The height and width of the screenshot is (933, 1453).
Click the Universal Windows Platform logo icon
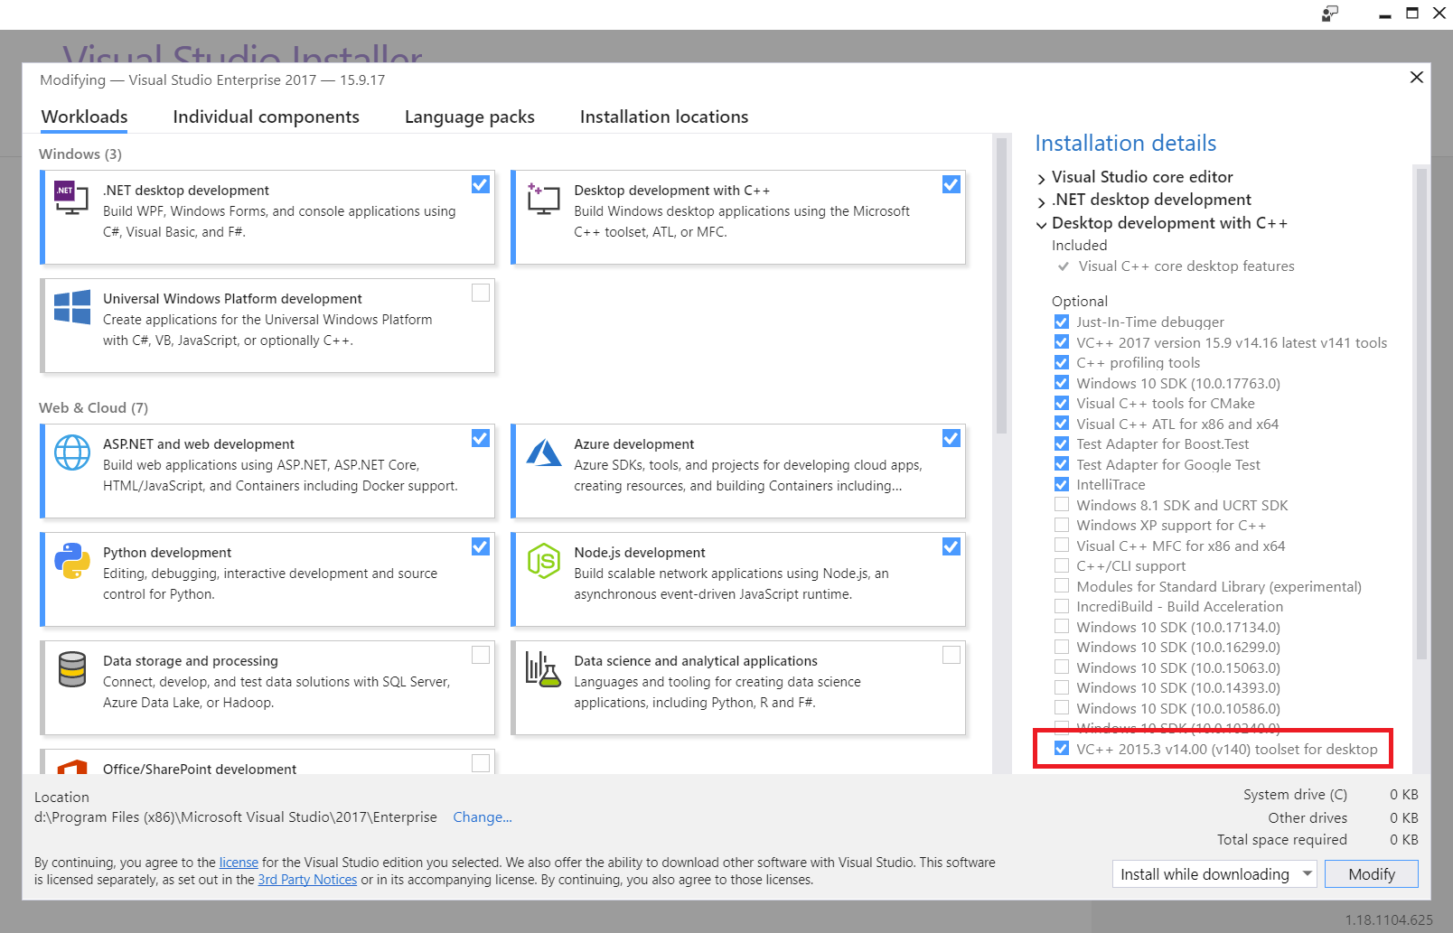[x=72, y=307]
